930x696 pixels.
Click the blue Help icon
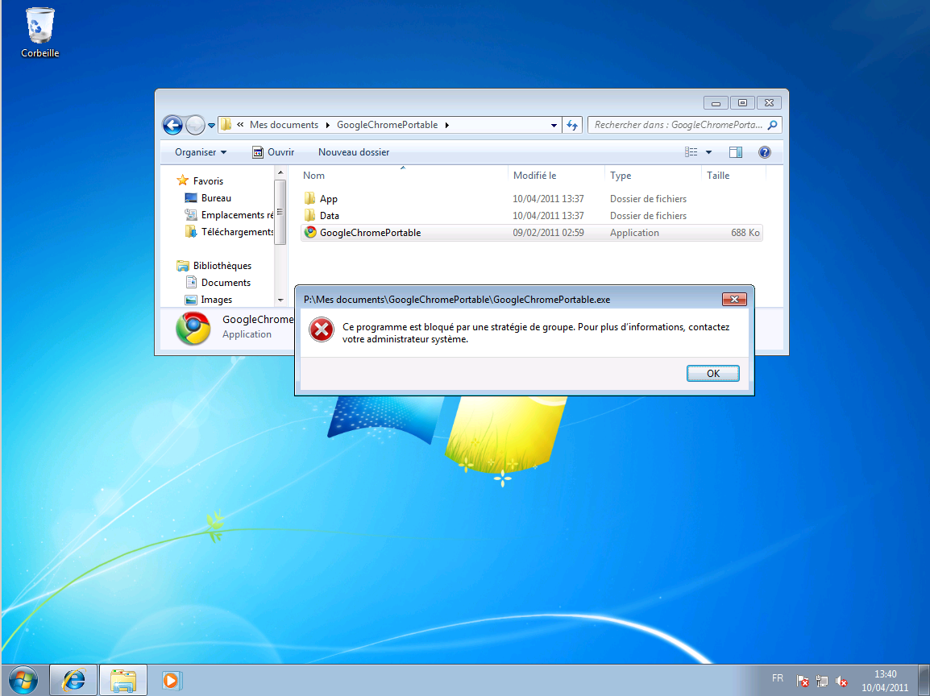coord(765,152)
